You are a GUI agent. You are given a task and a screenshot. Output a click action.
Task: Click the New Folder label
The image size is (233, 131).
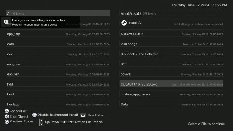point(96,115)
